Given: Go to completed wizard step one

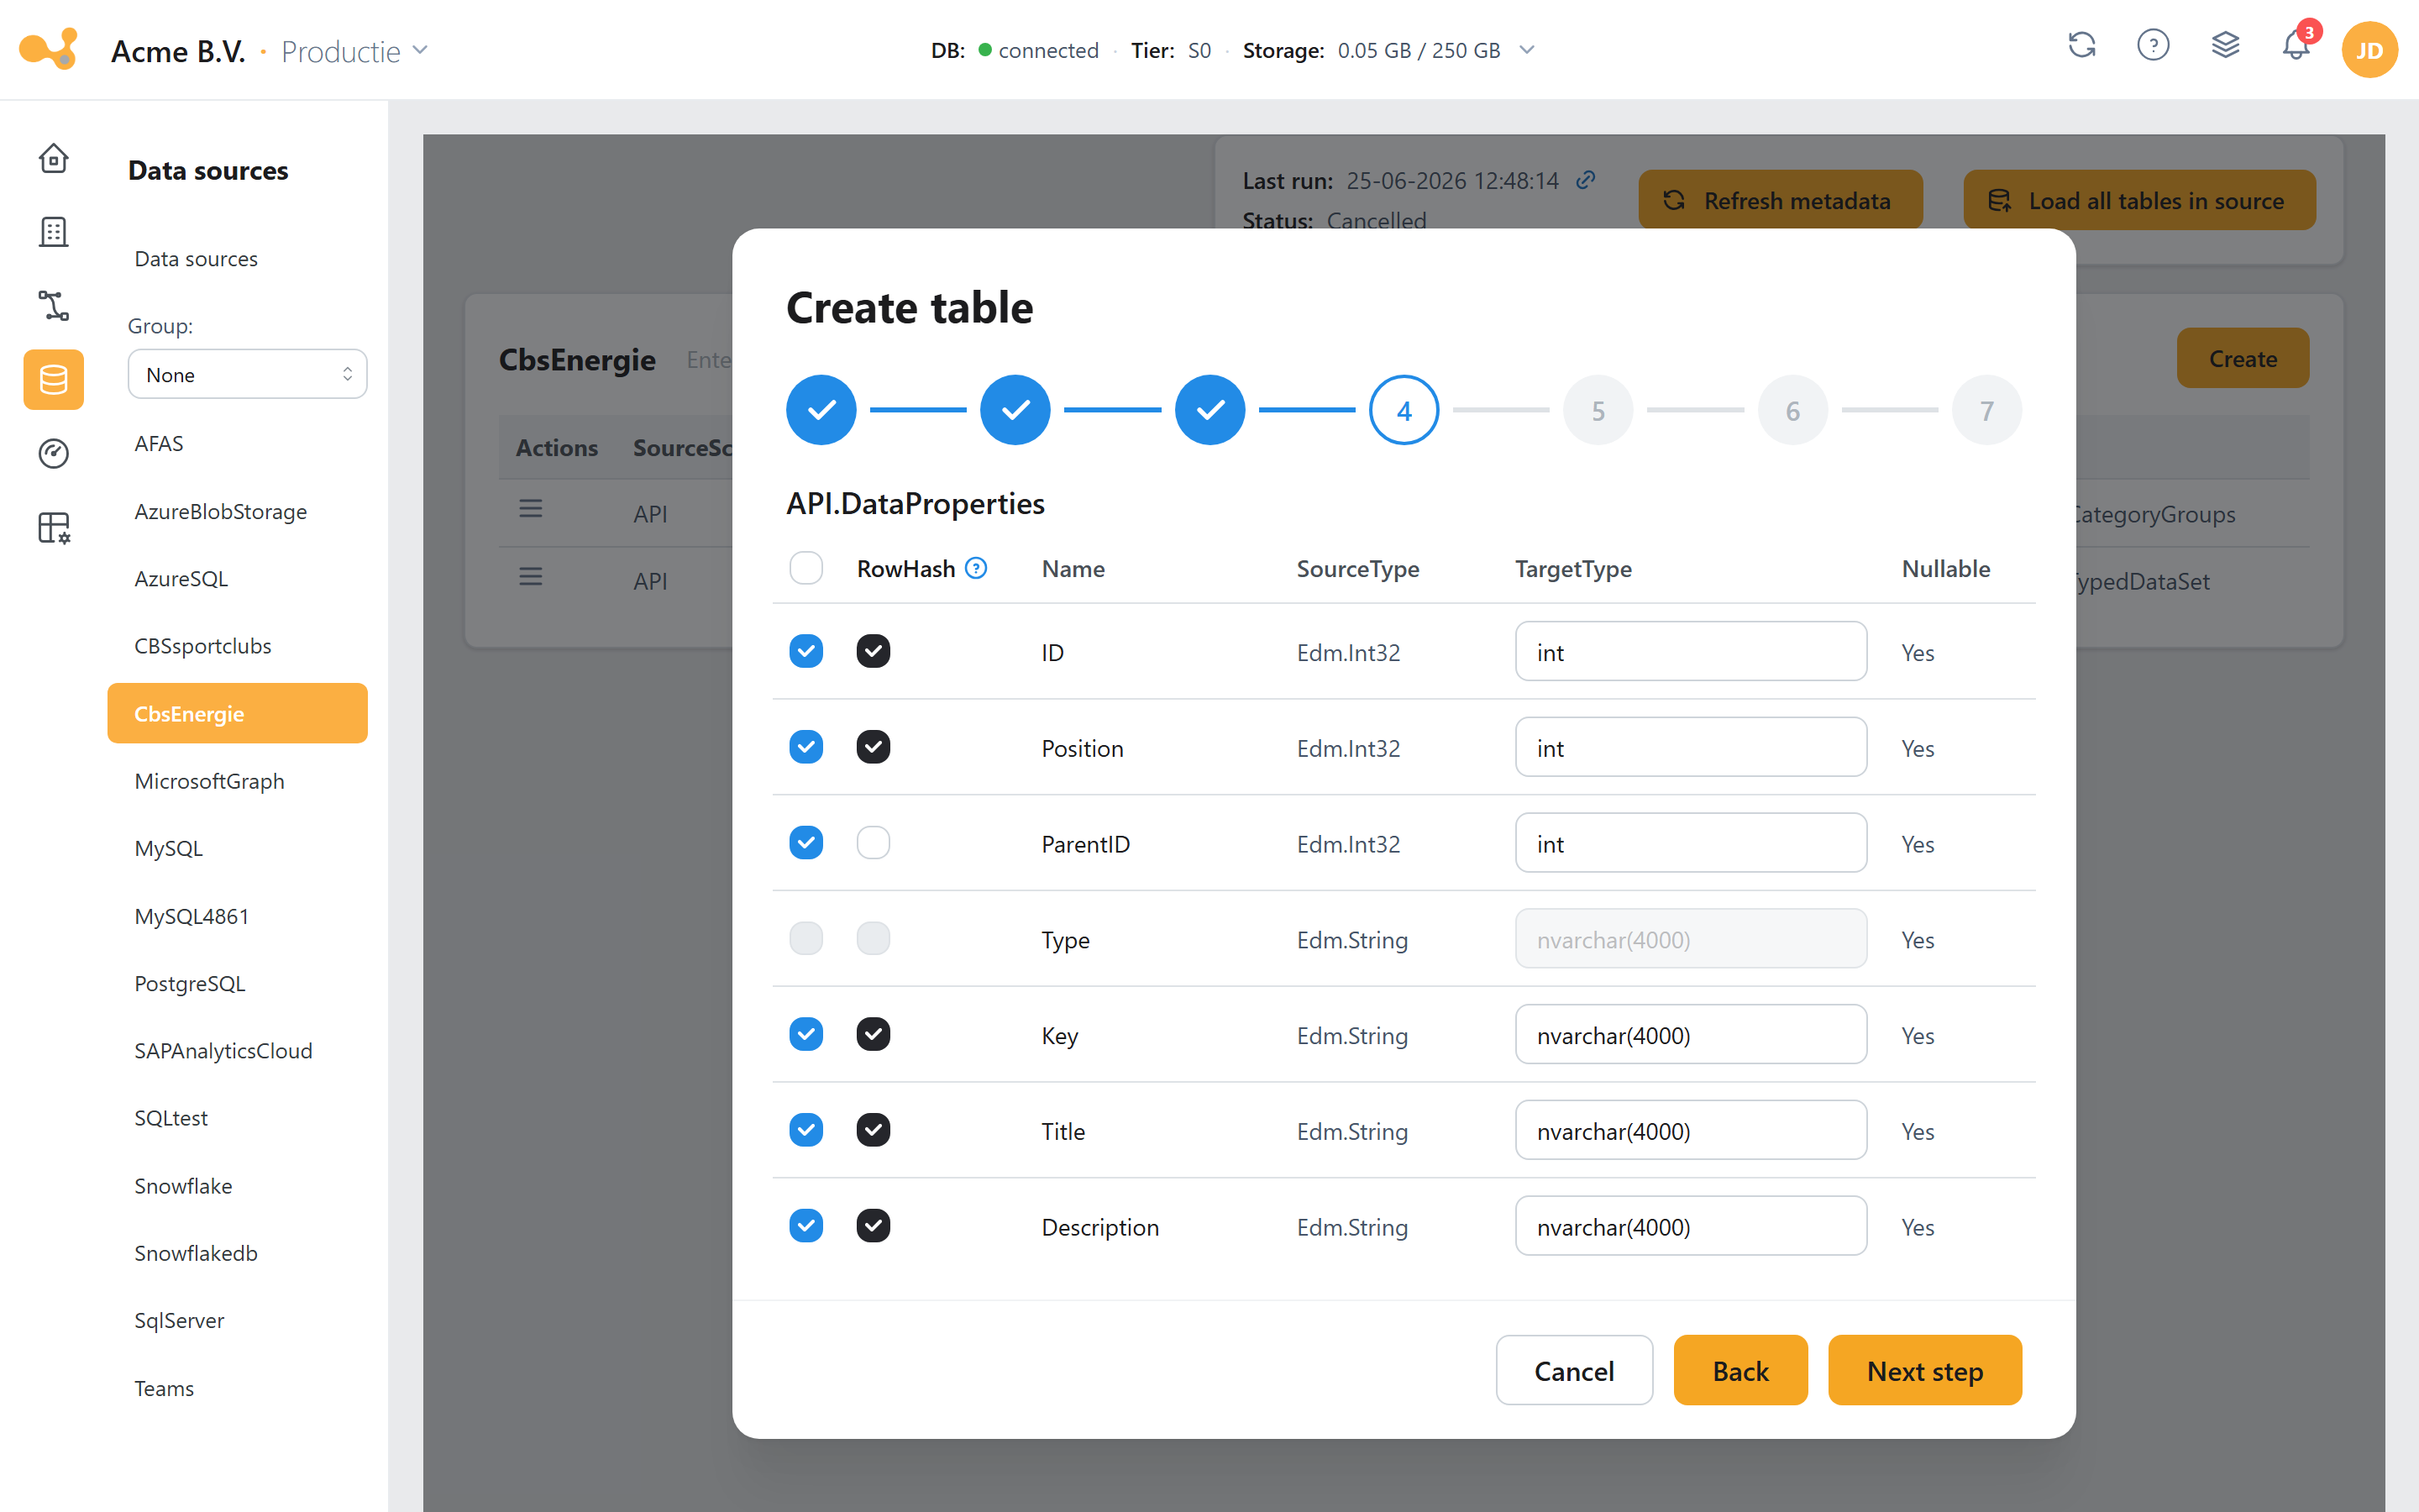Looking at the screenshot, I should pos(821,410).
